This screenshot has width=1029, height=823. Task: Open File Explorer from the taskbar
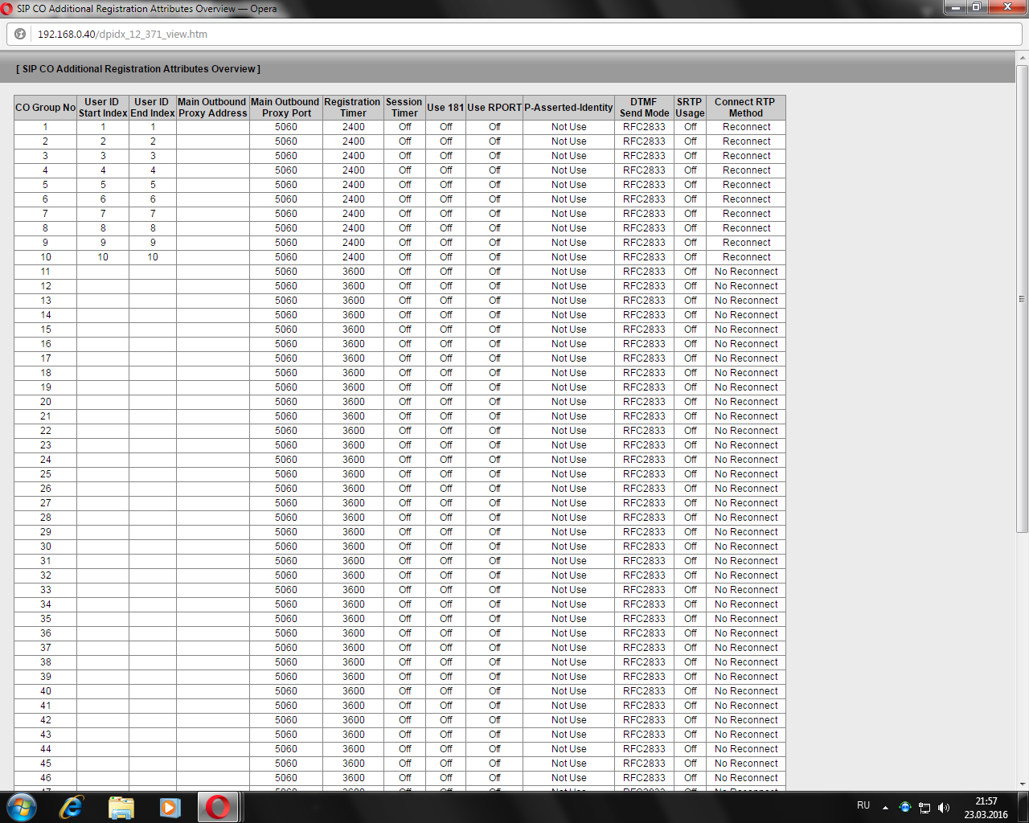pos(121,807)
